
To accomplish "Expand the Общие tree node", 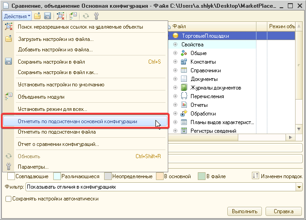I will point(176,53).
